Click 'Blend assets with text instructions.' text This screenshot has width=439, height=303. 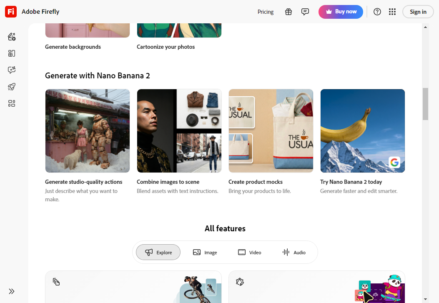coord(178,191)
